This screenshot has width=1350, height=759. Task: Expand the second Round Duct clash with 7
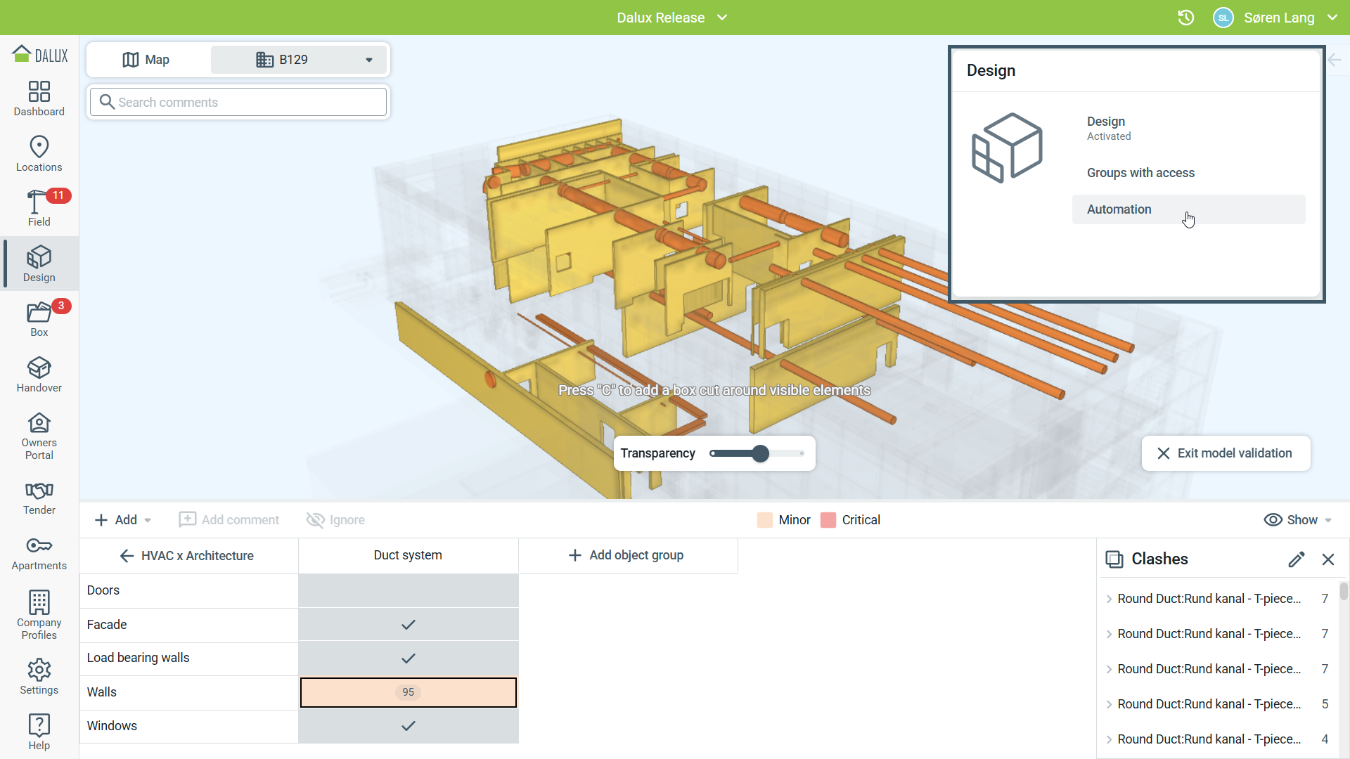(1109, 634)
